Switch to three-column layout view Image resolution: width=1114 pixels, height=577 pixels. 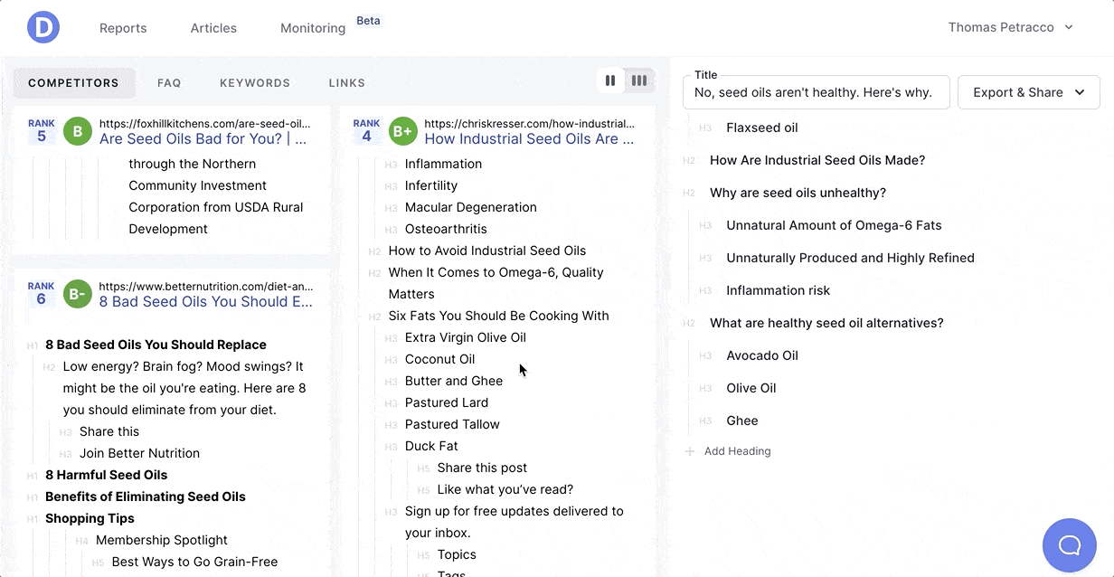639,81
